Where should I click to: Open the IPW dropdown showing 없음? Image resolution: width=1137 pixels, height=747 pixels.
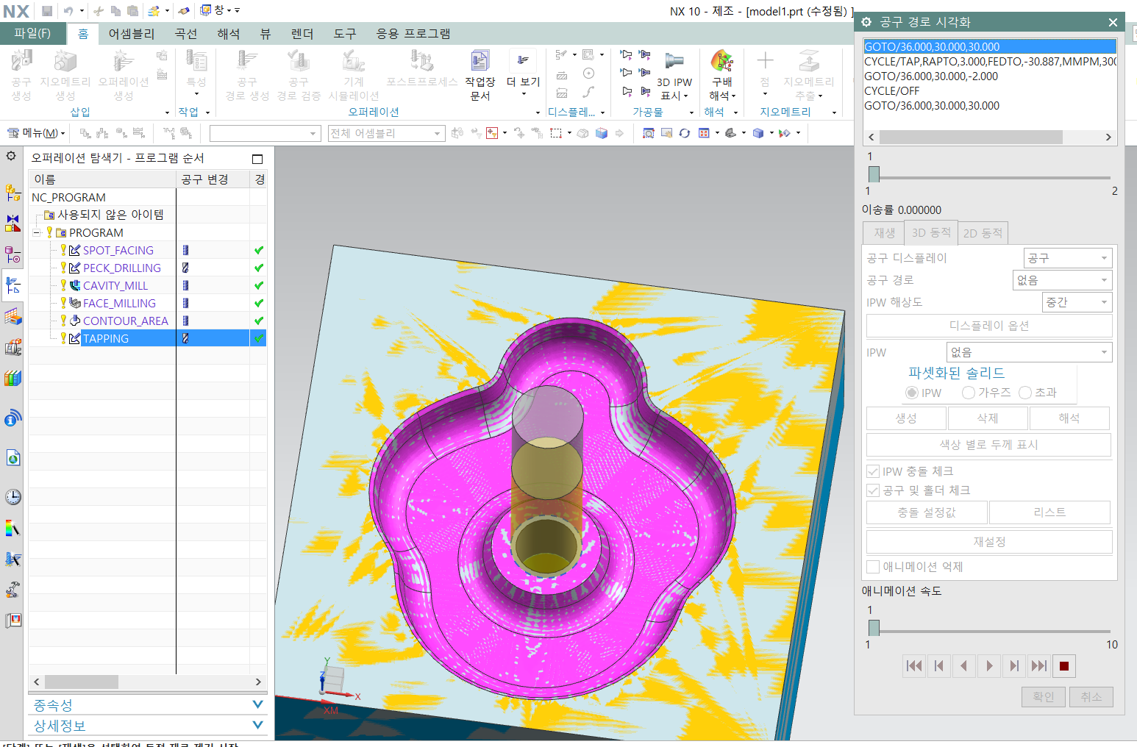[x=1029, y=352]
